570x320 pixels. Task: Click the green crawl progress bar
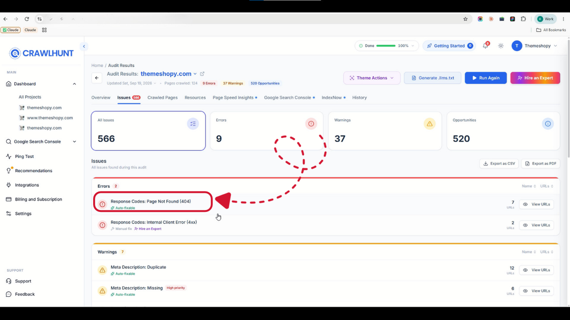click(x=386, y=46)
